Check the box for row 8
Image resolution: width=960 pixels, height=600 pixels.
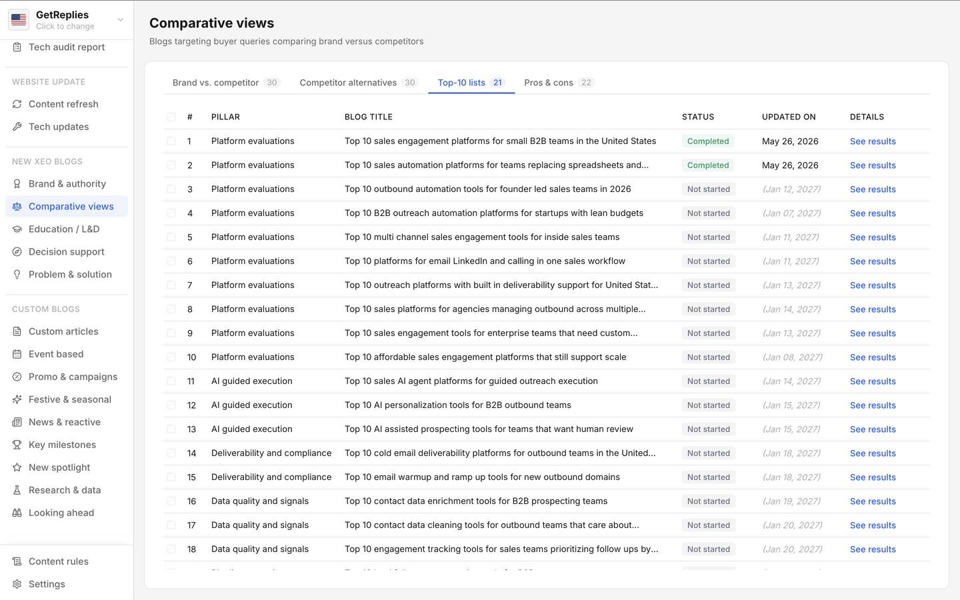(x=171, y=309)
